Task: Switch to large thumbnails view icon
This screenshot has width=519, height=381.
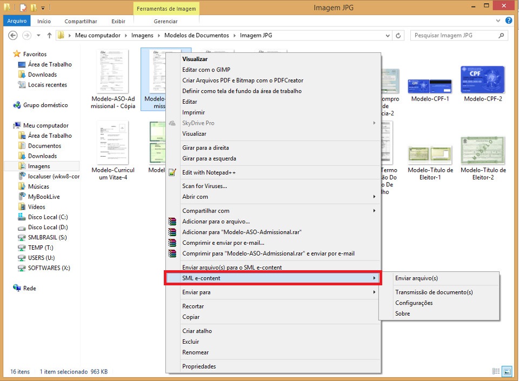Action: pyautogui.click(x=507, y=372)
